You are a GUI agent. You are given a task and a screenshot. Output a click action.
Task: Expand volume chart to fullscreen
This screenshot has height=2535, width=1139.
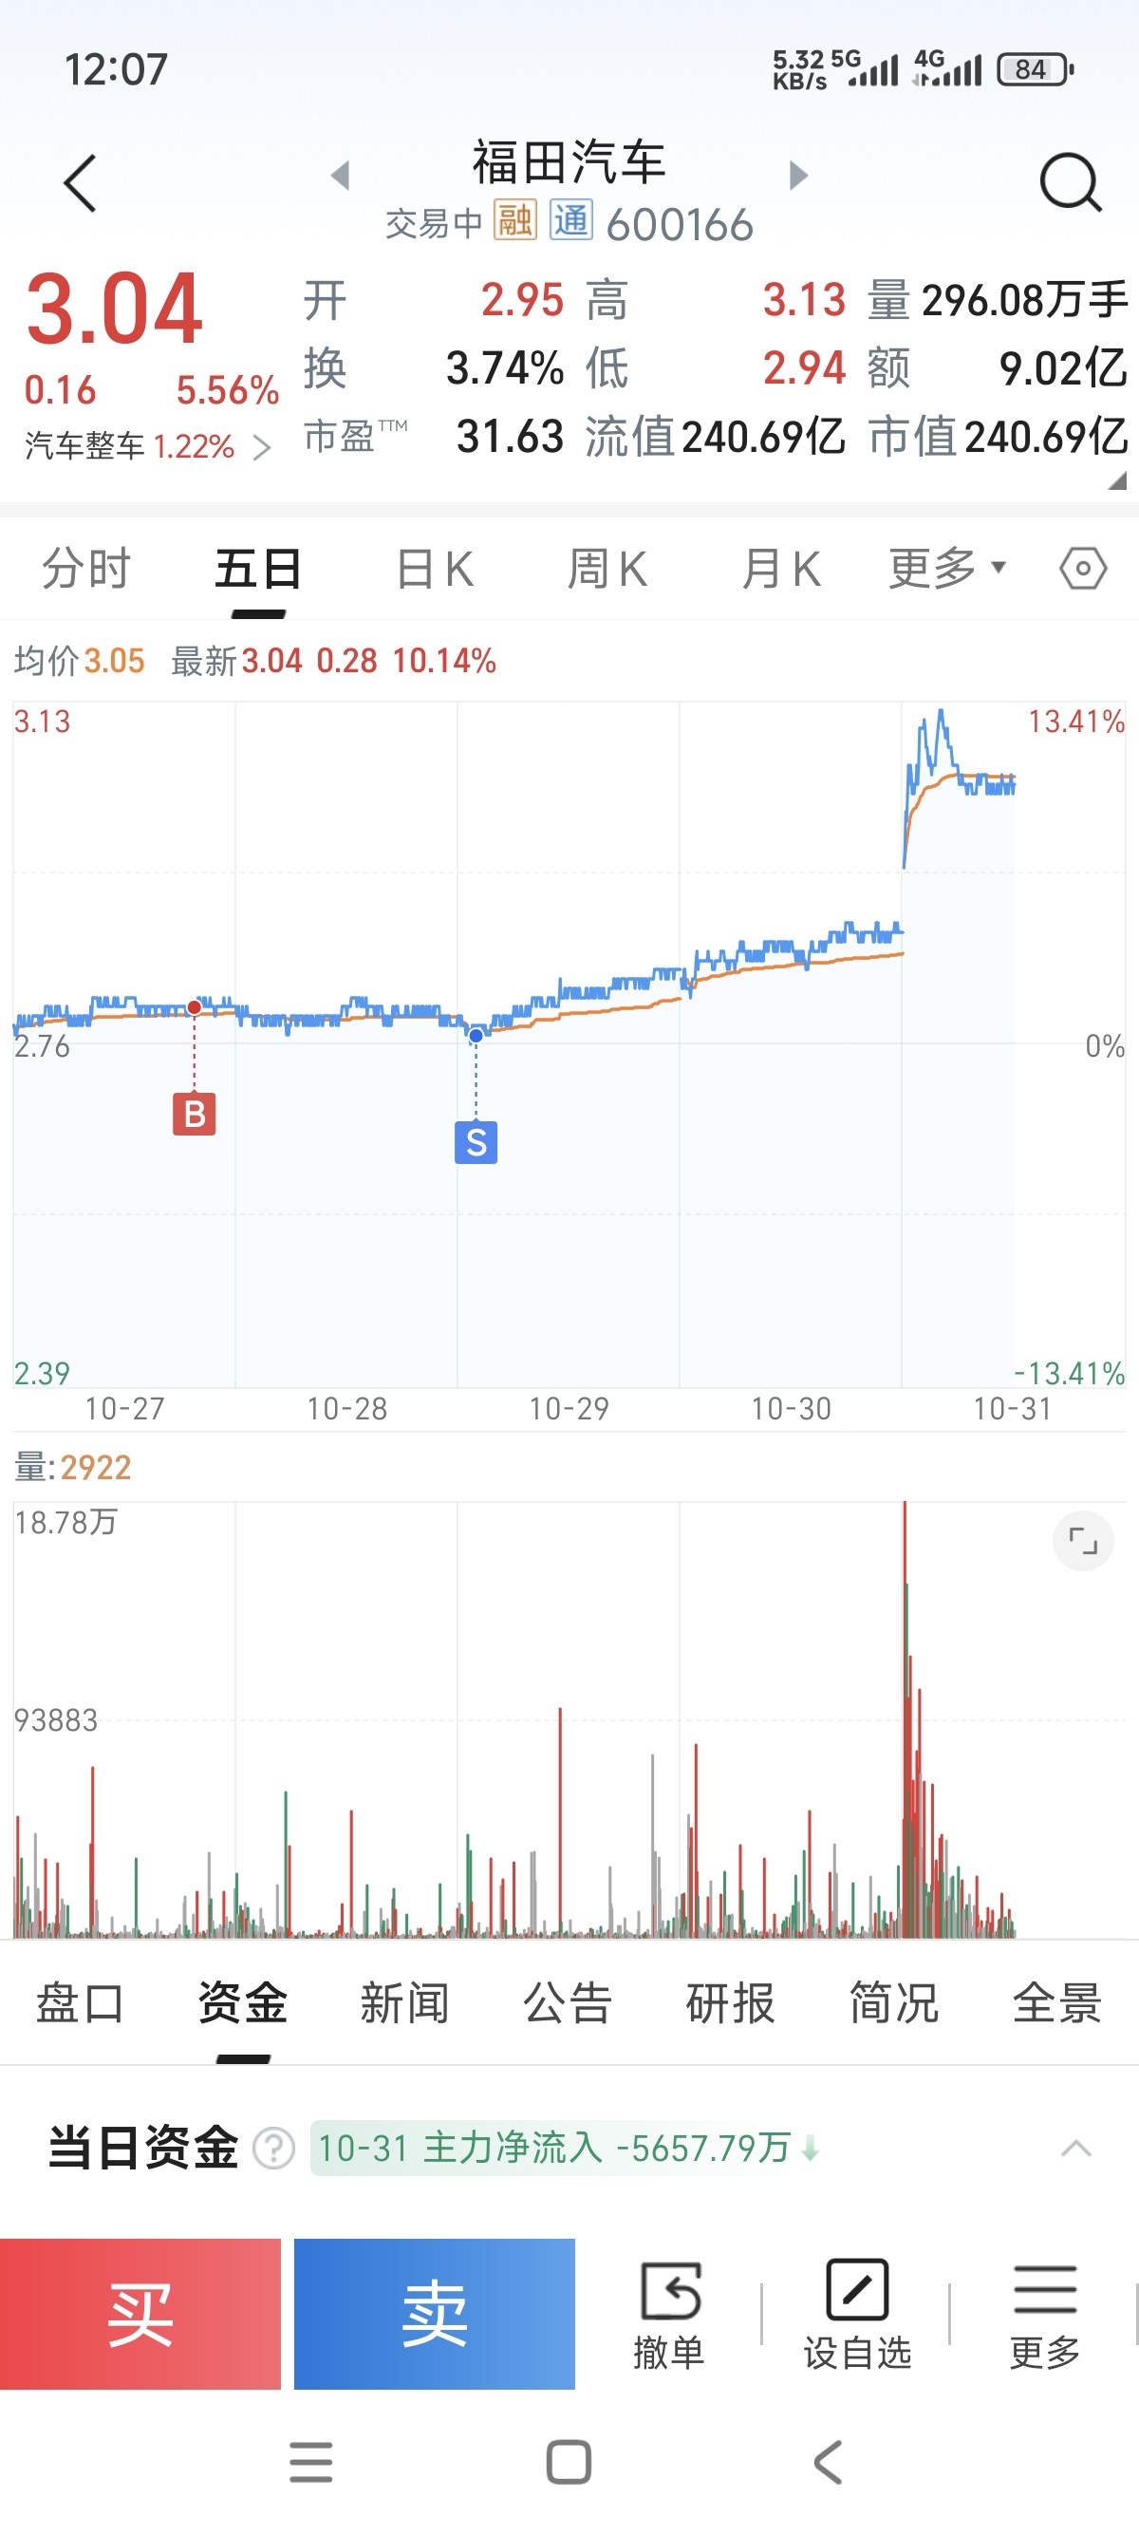click(x=1082, y=1541)
